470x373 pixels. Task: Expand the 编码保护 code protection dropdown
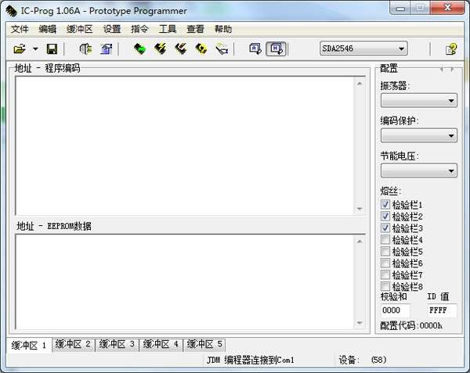point(419,135)
